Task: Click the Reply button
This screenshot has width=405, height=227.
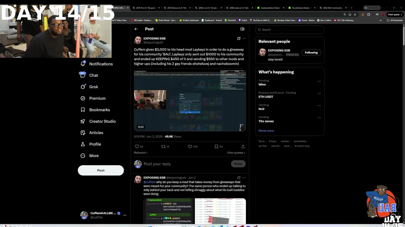Action: click(x=238, y=164)
